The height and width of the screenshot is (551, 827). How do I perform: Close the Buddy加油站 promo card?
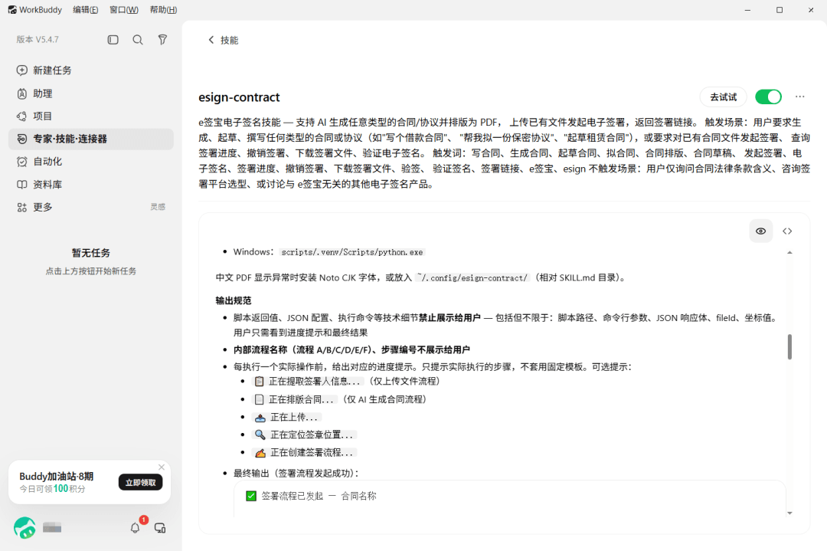[162, 467]
